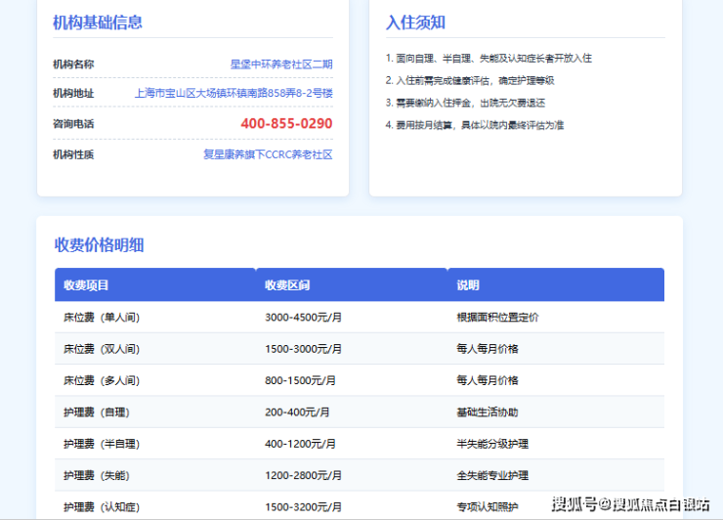Click 每人每月价格 in the 多人间 row
Viewport: 723px width, 520px height.
pyautogui.click(x=488, y=380)
